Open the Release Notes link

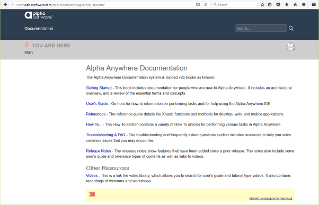point(99,151)
